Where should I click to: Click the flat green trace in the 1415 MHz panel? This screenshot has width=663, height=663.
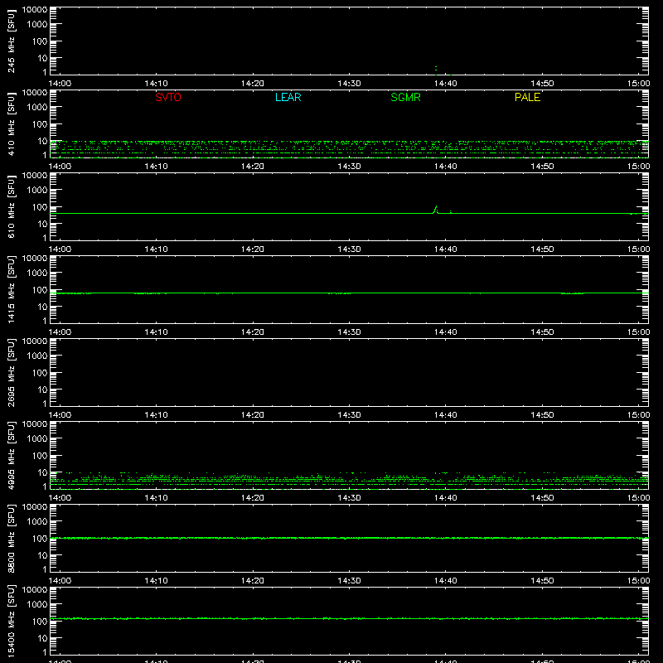coord(349,293)
